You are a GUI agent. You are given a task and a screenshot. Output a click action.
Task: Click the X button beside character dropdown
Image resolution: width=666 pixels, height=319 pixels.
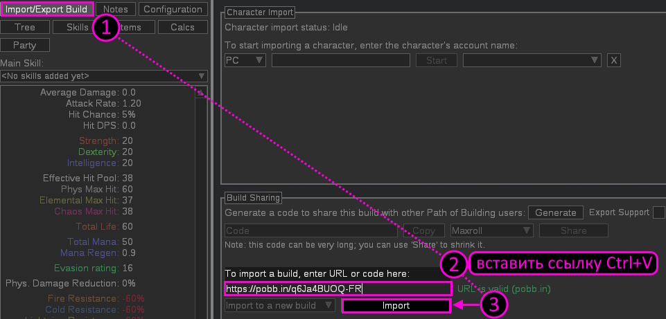point(613,60)
